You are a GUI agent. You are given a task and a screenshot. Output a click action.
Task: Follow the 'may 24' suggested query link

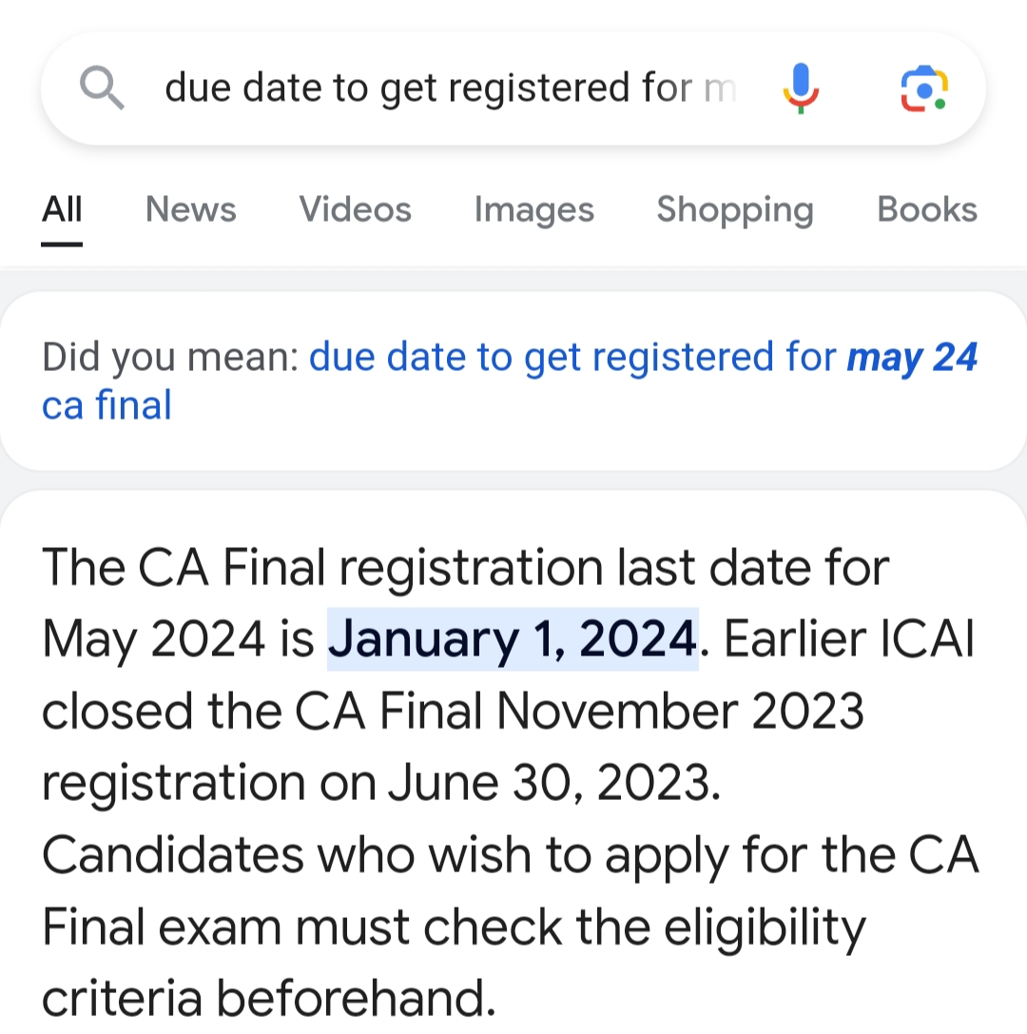[x=911, y=358]
